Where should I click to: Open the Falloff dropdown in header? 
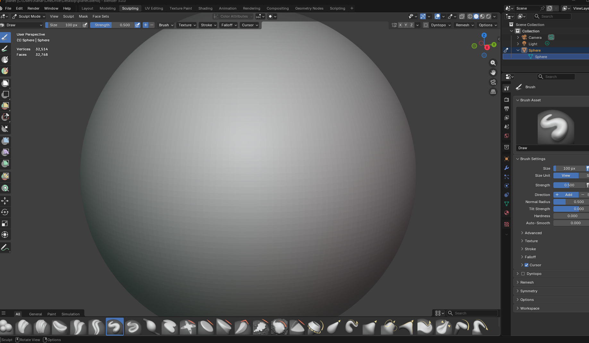point(229,25)
